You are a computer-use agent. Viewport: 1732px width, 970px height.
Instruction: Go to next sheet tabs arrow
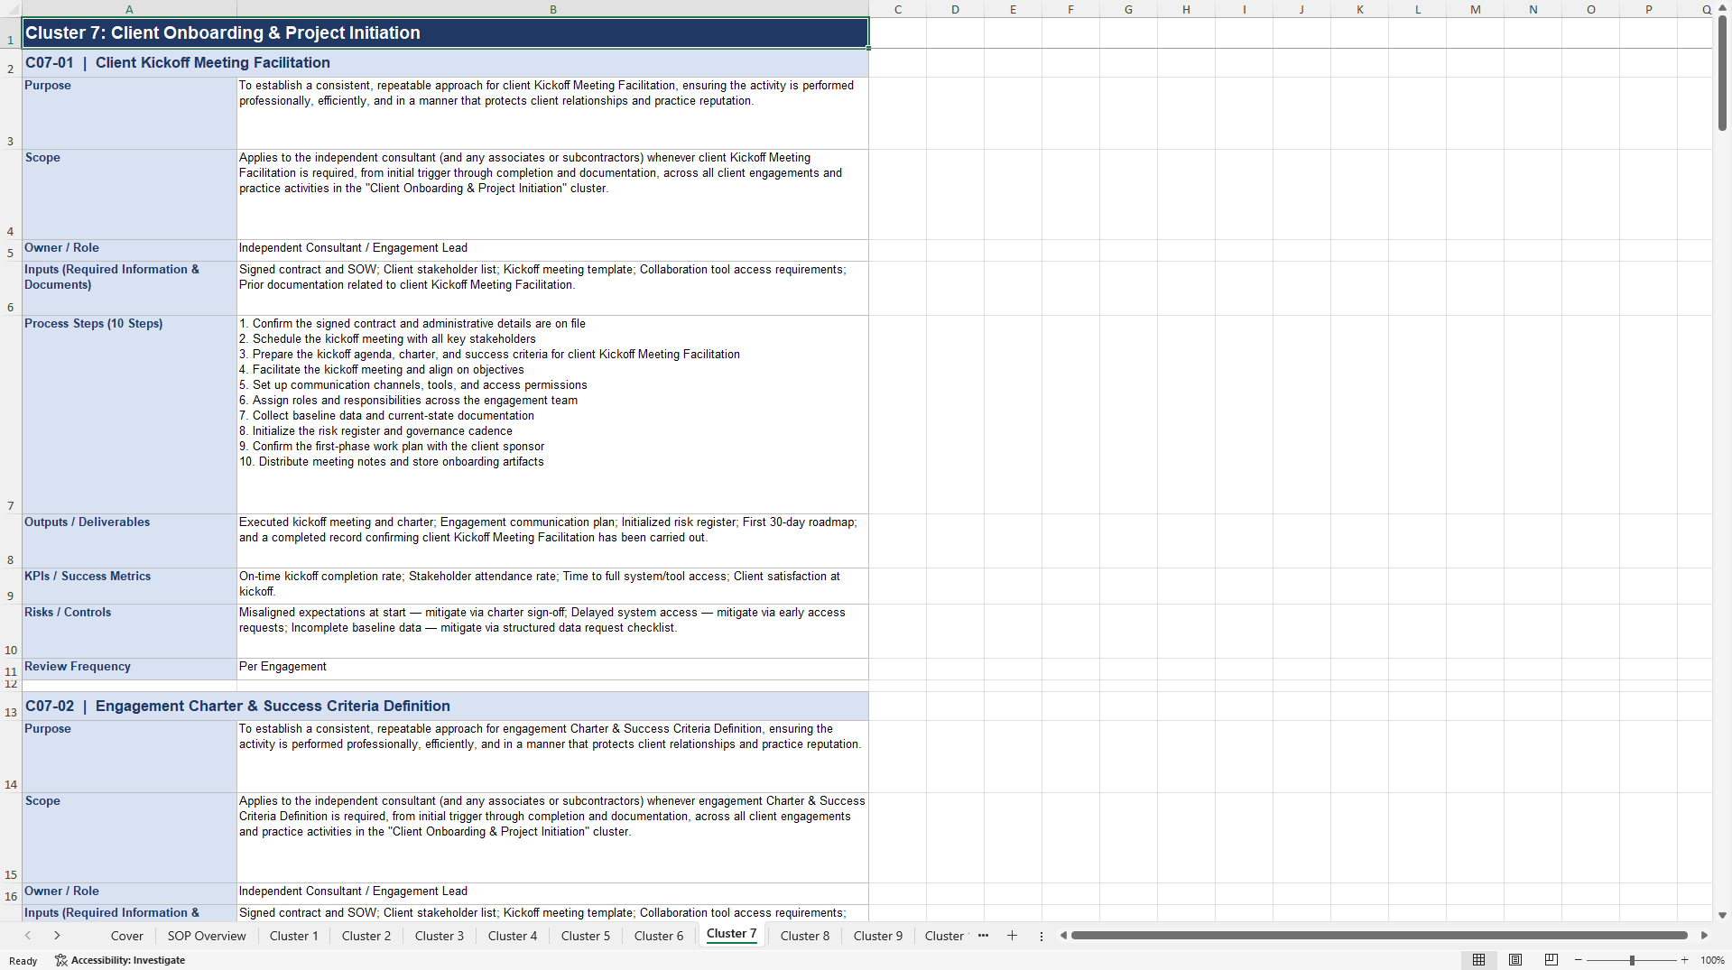click(x=57, y=936)
